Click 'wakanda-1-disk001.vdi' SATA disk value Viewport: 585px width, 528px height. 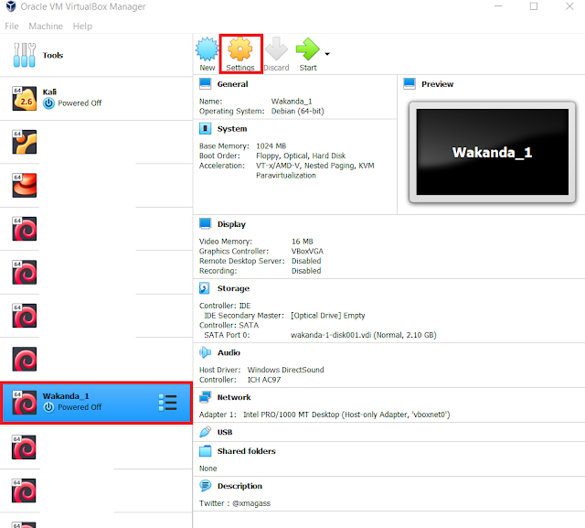[364, 335]
